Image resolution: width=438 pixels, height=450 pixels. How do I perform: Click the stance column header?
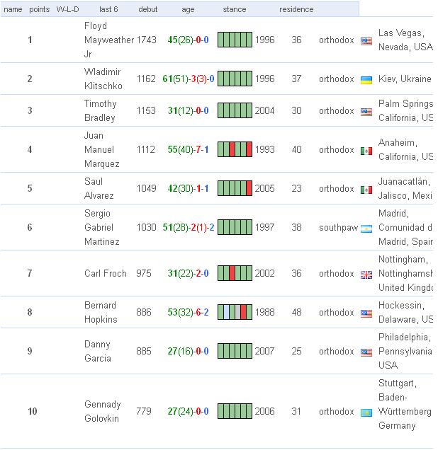click(x=235, y=9)
